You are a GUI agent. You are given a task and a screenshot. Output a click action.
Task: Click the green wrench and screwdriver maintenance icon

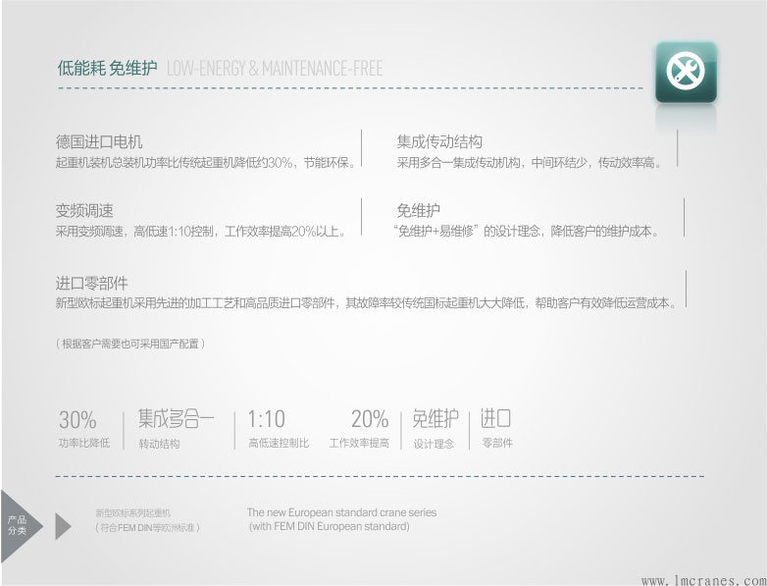point(686,72)
